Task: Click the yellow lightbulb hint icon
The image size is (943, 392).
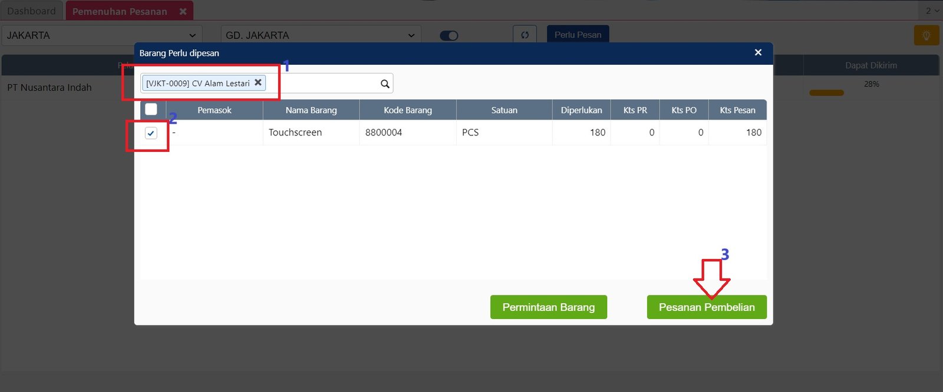Action: coord(926,35)
